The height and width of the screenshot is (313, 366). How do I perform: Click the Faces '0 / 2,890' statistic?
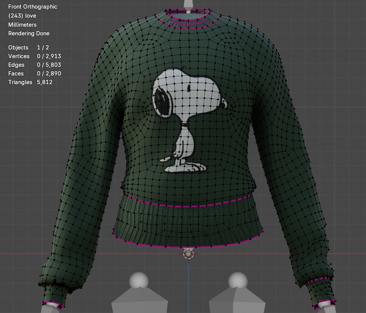[x=49, y=74]
